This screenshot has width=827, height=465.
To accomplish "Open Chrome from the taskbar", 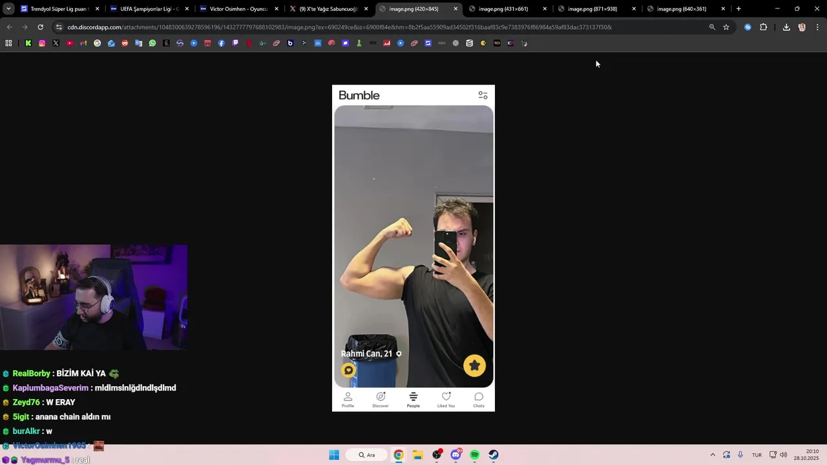I will pos(399,455).
